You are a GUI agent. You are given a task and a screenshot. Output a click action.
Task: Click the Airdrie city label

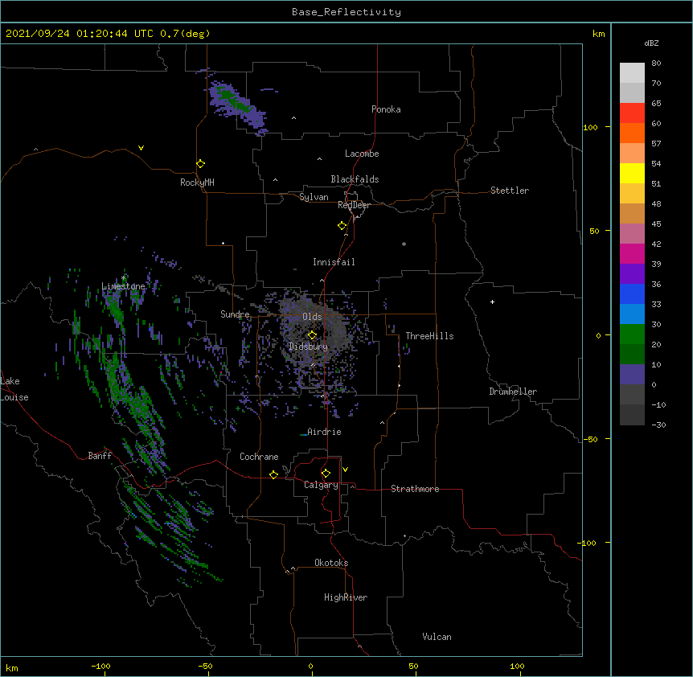(x=324, y=432)
